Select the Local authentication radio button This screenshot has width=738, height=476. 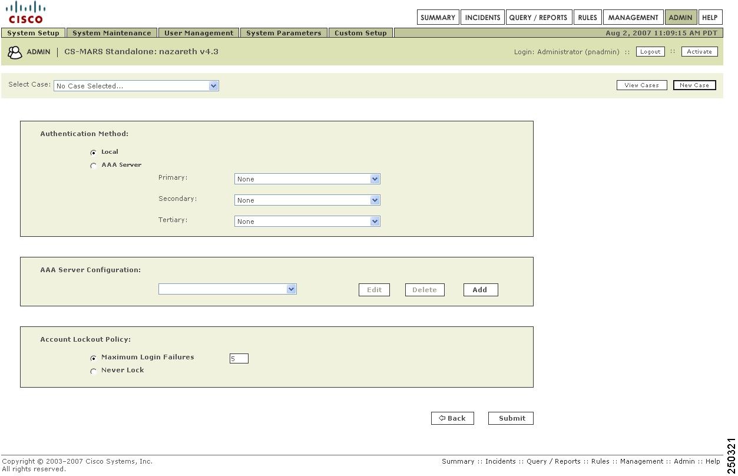(x=94, y=152)
